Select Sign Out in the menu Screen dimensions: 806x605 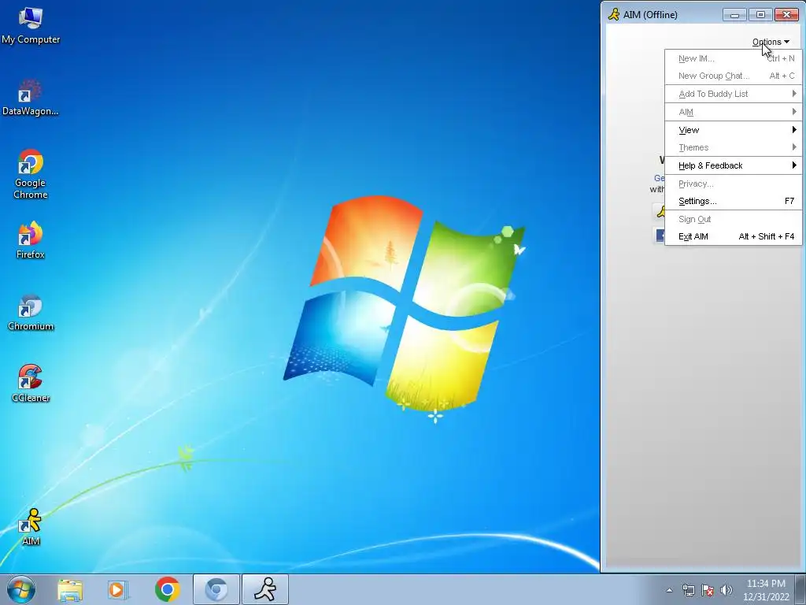734,219
